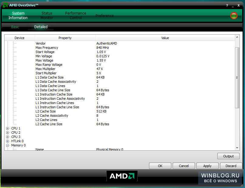Select L1 Instruction Cache Size property
Screen dimensions: 245x188
(x=54, y=94)
